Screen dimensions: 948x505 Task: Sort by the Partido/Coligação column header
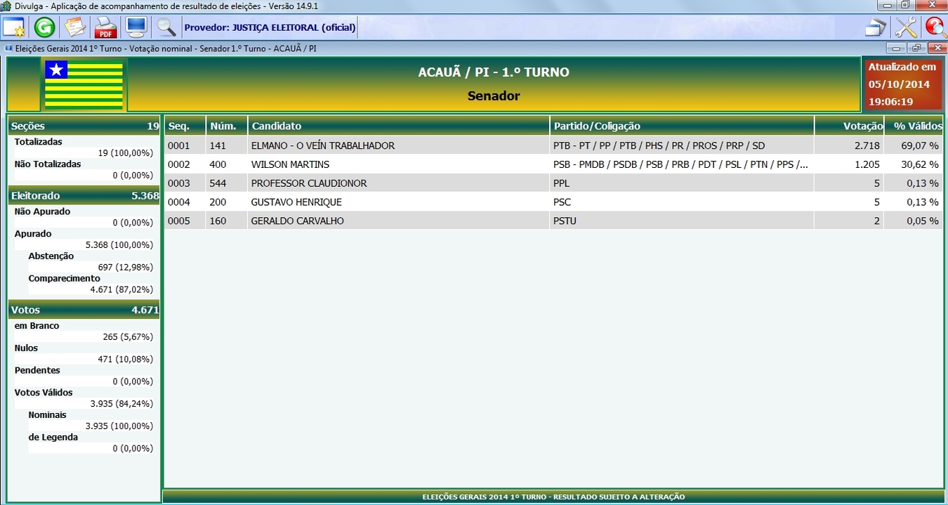(683, 126)
